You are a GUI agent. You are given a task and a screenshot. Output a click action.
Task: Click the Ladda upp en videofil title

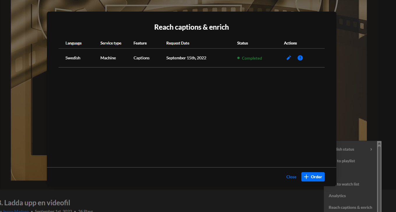point(35,203)
